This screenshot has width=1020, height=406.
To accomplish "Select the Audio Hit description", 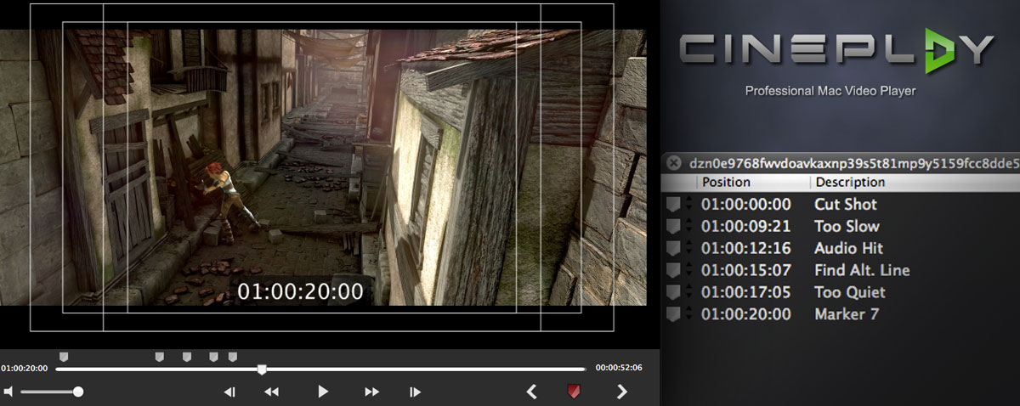I will tap(848, 249).
